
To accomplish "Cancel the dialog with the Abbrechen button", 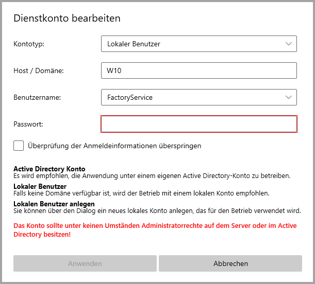I will (x=230, y=263).
